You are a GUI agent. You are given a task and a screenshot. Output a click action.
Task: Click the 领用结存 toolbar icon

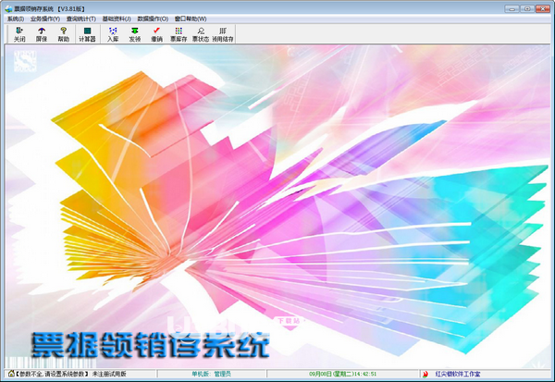[223, 34]
